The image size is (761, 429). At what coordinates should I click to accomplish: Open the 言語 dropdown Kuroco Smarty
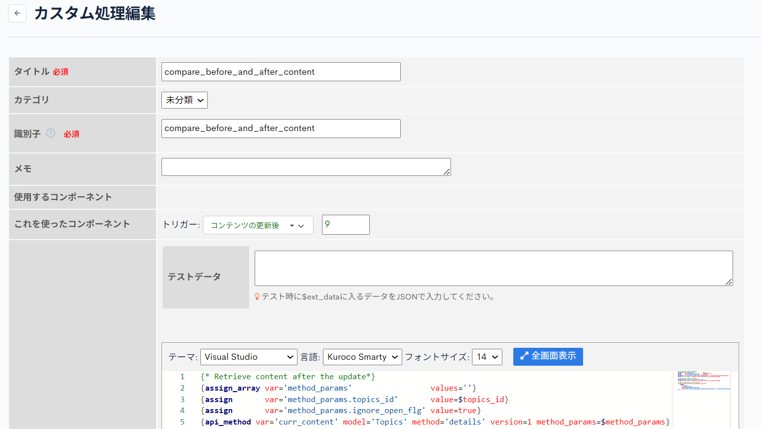tap(362, 357)
